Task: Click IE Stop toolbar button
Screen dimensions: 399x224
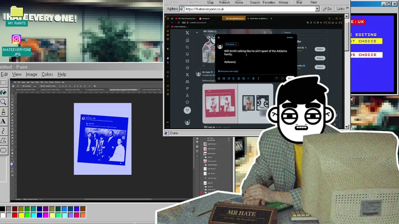Action: [210, 2]
